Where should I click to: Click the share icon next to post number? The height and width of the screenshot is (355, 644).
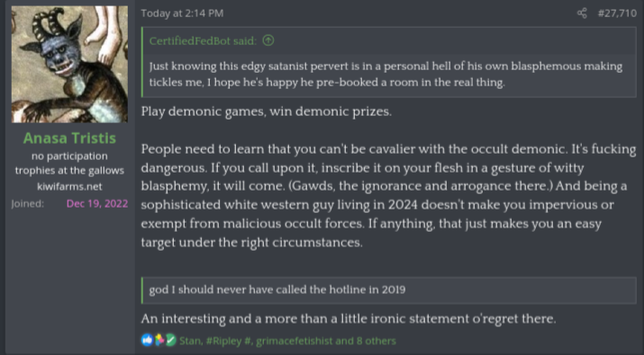(x=582, y=13)
